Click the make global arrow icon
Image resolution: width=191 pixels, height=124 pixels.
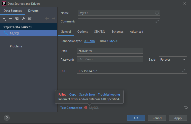[30, 18]
